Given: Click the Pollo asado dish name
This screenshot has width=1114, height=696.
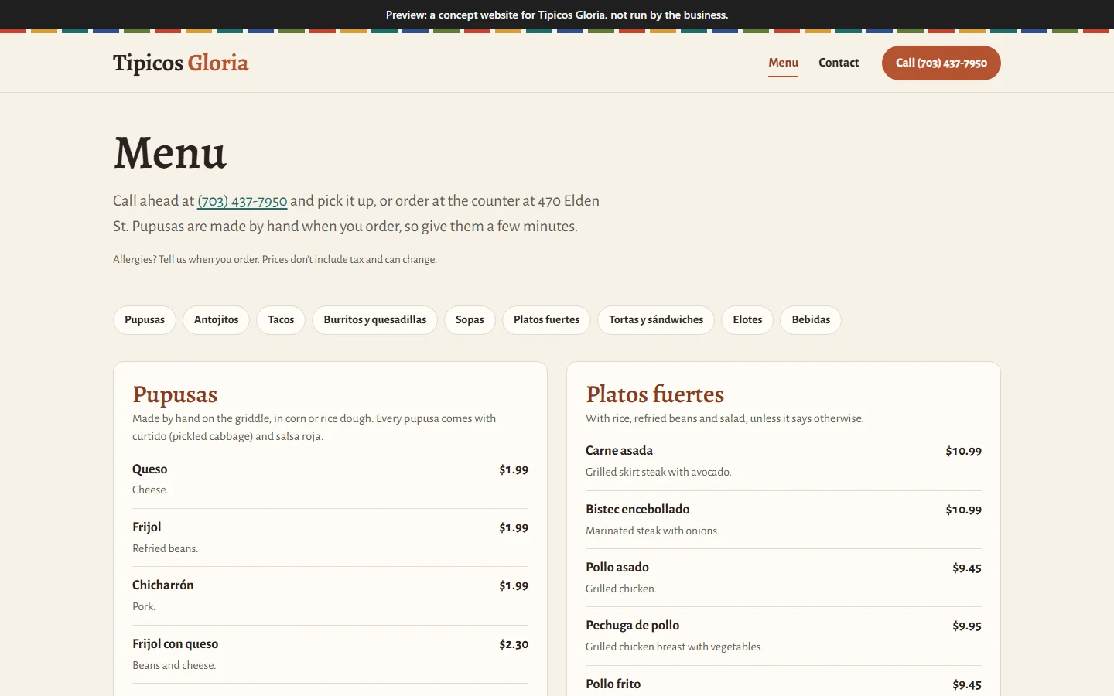Looking at the screenshot, I should (617, 568).
